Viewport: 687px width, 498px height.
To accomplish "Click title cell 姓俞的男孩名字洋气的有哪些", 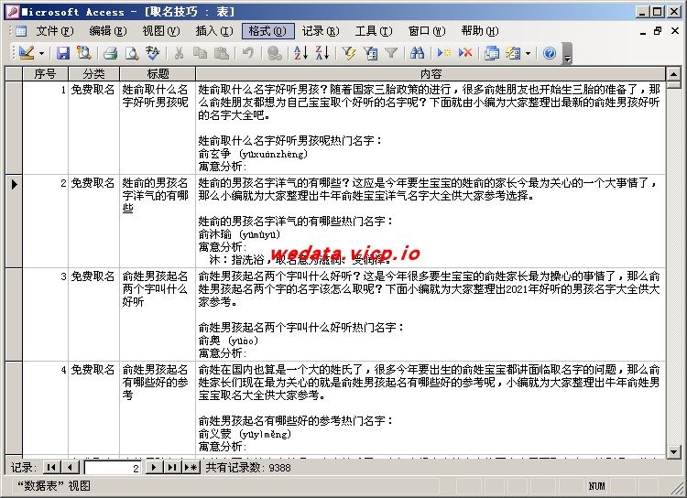I will (158, 222).
